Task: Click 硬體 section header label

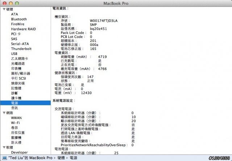Action: coord(10,9)
